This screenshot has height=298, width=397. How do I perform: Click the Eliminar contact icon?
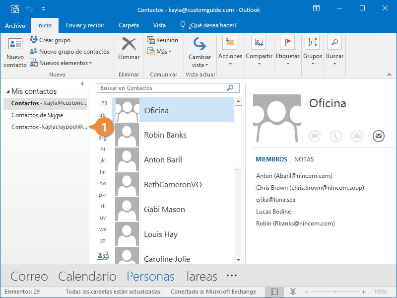click(x=129, y=49)
